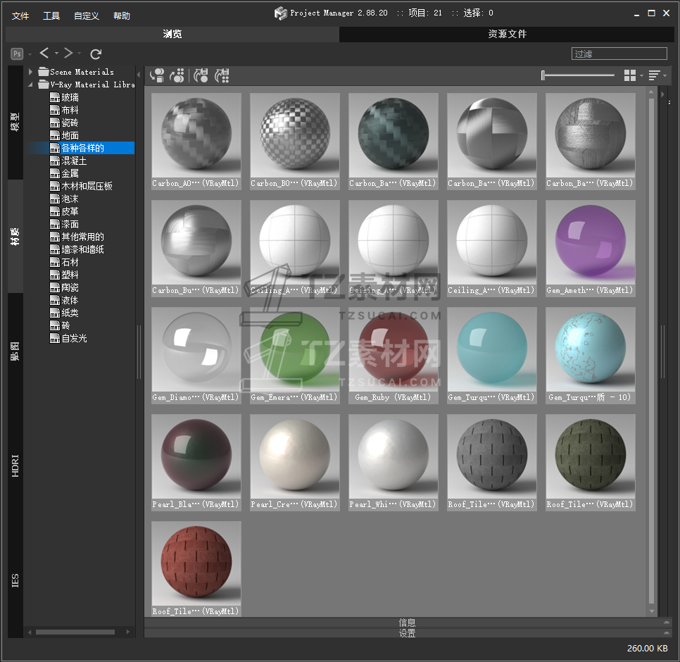The height and width of the screenshot is (662, 680).
Task: Click the thumbnail size slider
Action: (578, 75)
